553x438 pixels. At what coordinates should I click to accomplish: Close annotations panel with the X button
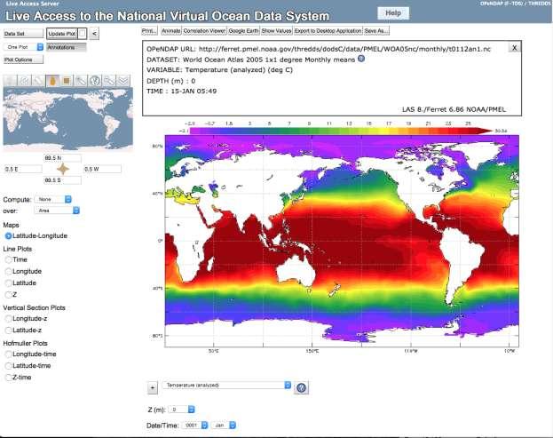tap(514, 48)
